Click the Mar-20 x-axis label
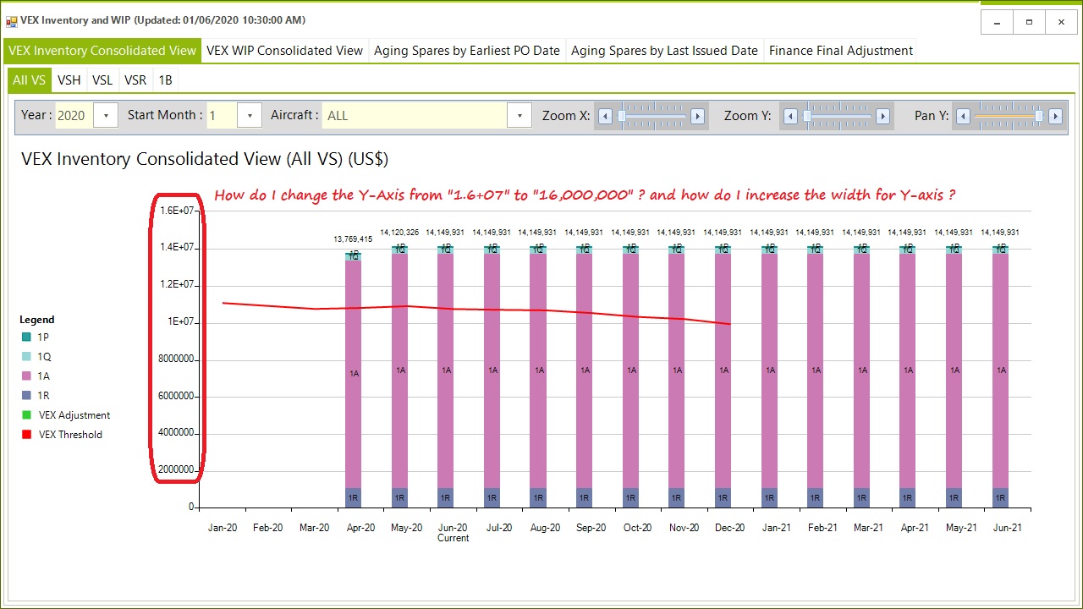This screenshot has width=1083, height=609. coord(315,528)
